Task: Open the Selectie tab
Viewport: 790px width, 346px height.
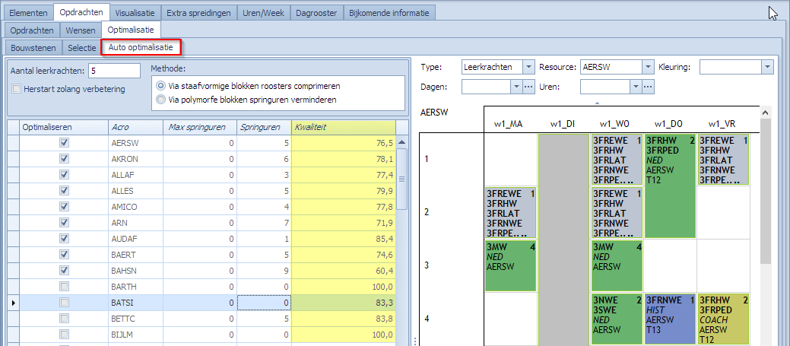Action: pos(81,48)
